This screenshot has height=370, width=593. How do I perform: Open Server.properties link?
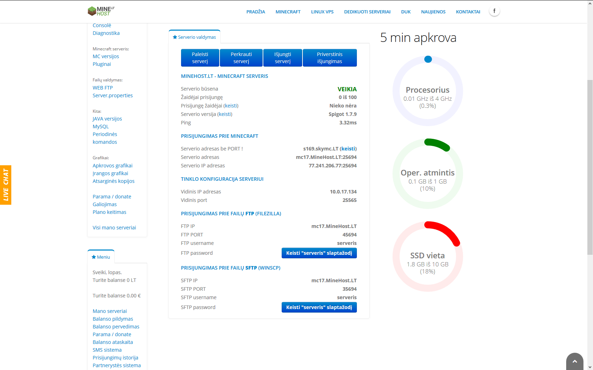pos(113,95)
